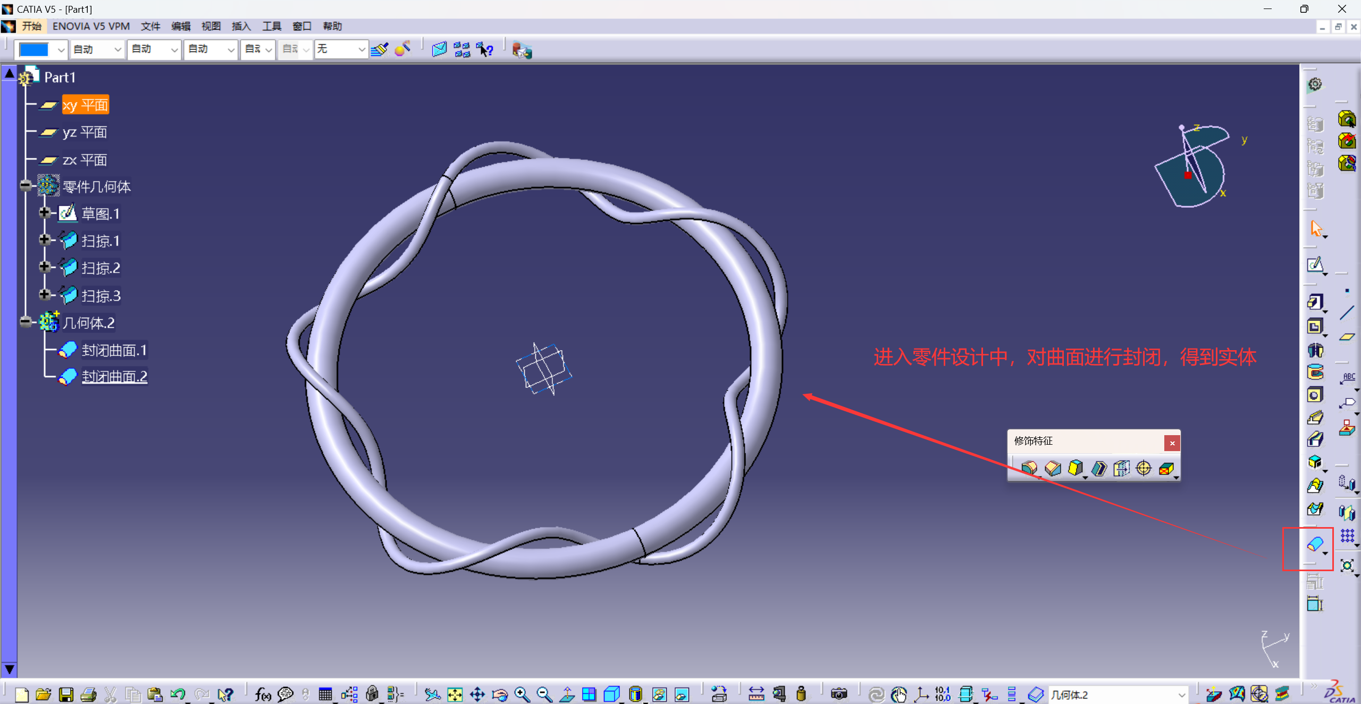Select yz 平面 in the tree
The image size is (1361, 704).
(85, 132)
